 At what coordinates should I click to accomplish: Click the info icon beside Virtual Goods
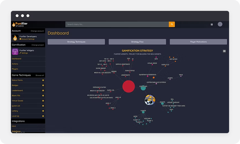[x=43, y=101]
